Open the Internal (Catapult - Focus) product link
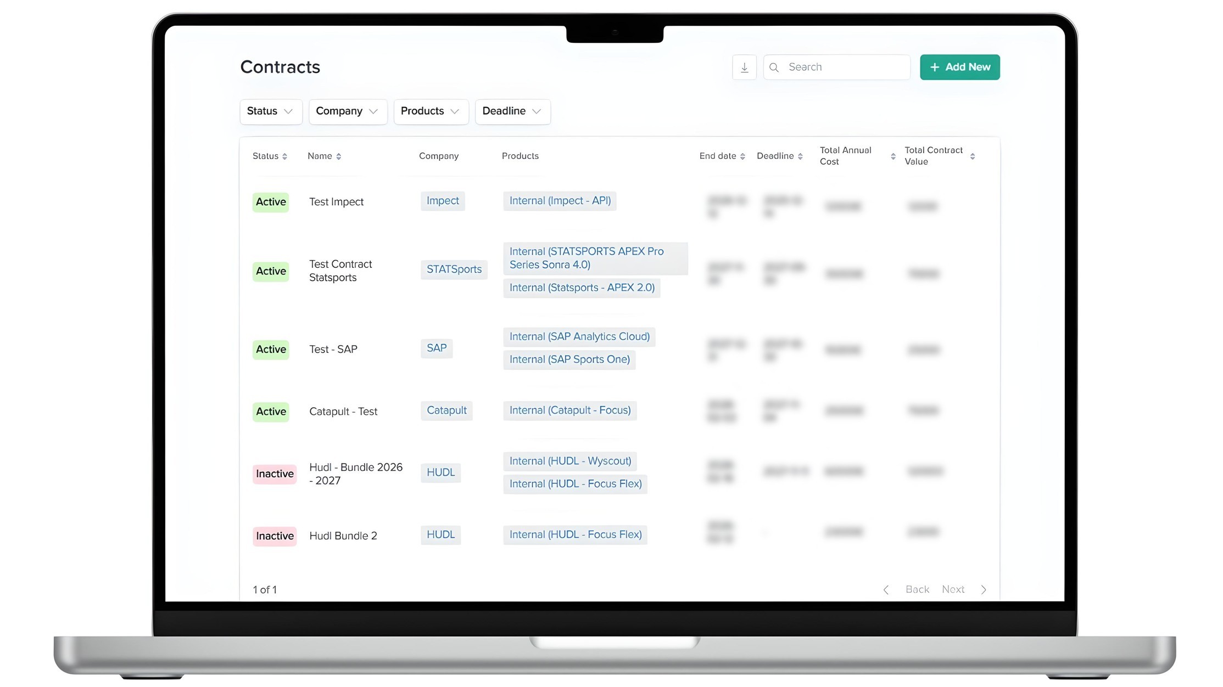 click(x=569, y=410)
